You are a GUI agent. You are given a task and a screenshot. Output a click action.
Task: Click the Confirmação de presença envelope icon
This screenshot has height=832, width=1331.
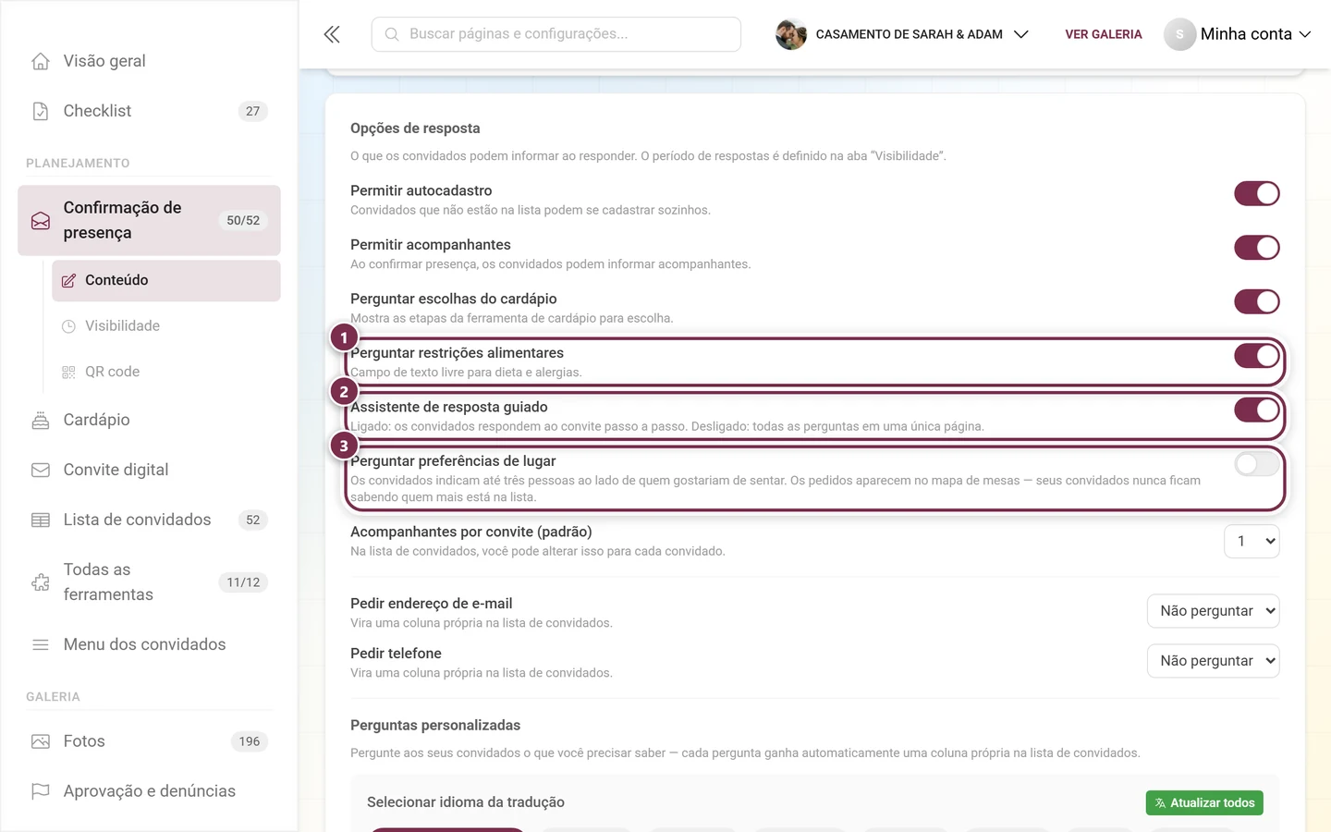(x=41, y=221)
